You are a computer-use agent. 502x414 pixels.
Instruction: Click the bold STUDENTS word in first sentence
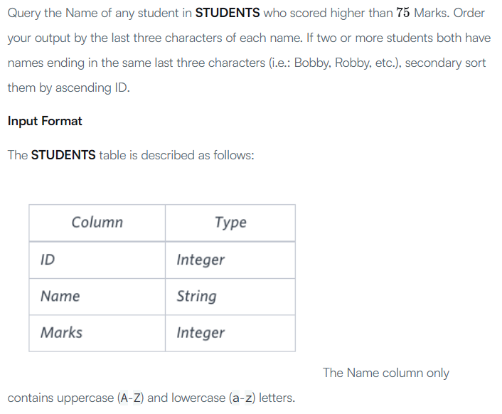click(228, 13)
